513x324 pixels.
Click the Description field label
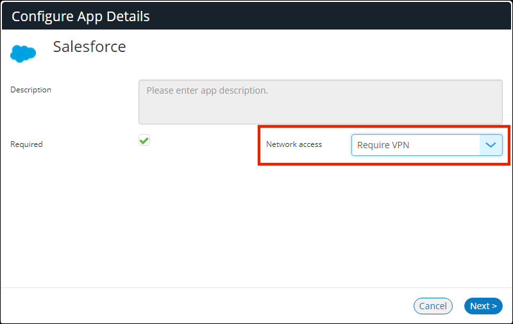(x=31, y=90)
